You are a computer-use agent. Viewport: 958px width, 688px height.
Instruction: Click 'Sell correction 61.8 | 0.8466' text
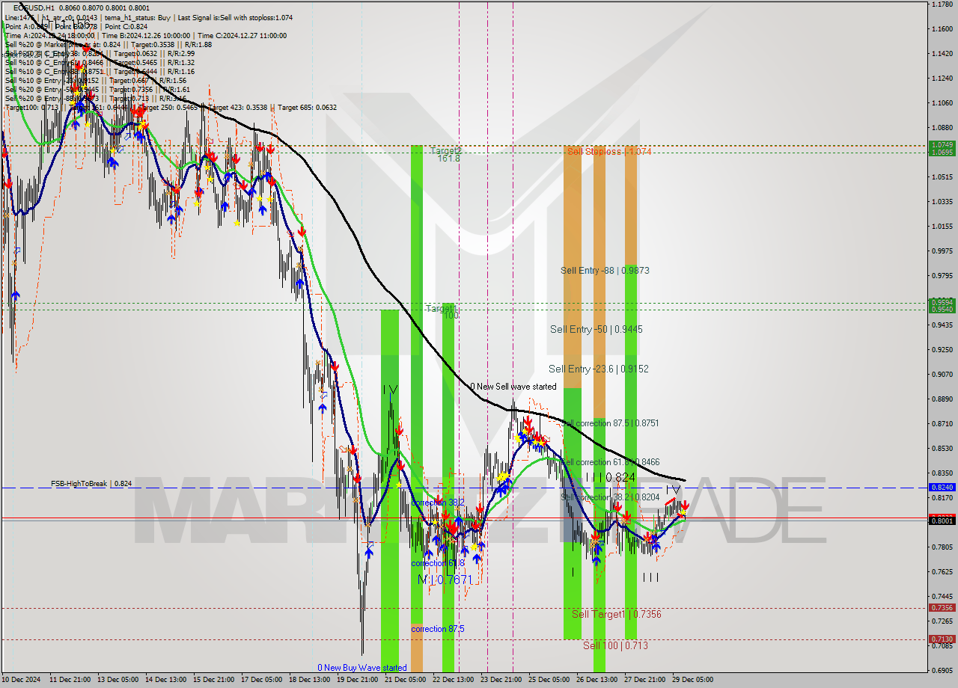click(x=610, y=463)
